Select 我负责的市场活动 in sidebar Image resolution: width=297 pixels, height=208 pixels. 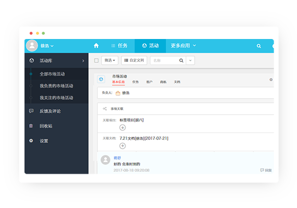[56, 86]
